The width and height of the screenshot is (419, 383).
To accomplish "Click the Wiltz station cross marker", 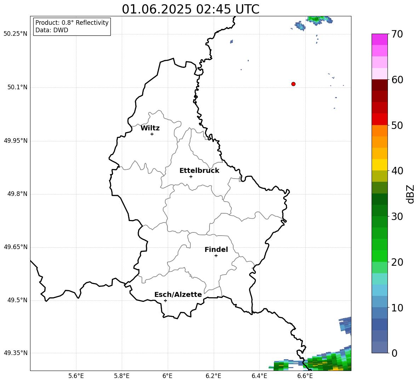I will coord(152,134).
